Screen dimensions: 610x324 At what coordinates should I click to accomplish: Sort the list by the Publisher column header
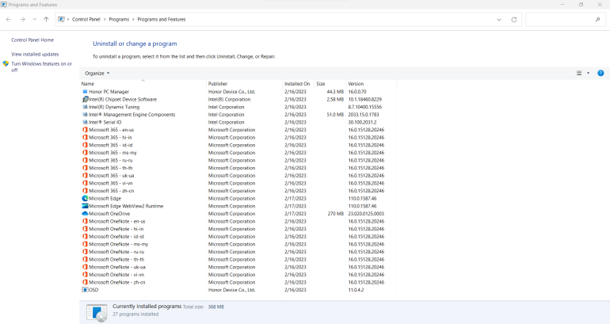coord(218,83)
